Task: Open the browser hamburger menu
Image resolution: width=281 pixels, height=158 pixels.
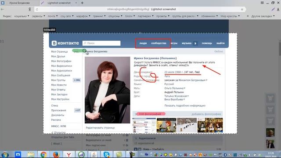Action: (x=262, y=3)
